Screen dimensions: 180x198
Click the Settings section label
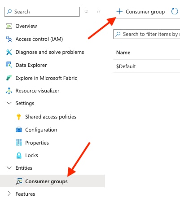[25, 103]
